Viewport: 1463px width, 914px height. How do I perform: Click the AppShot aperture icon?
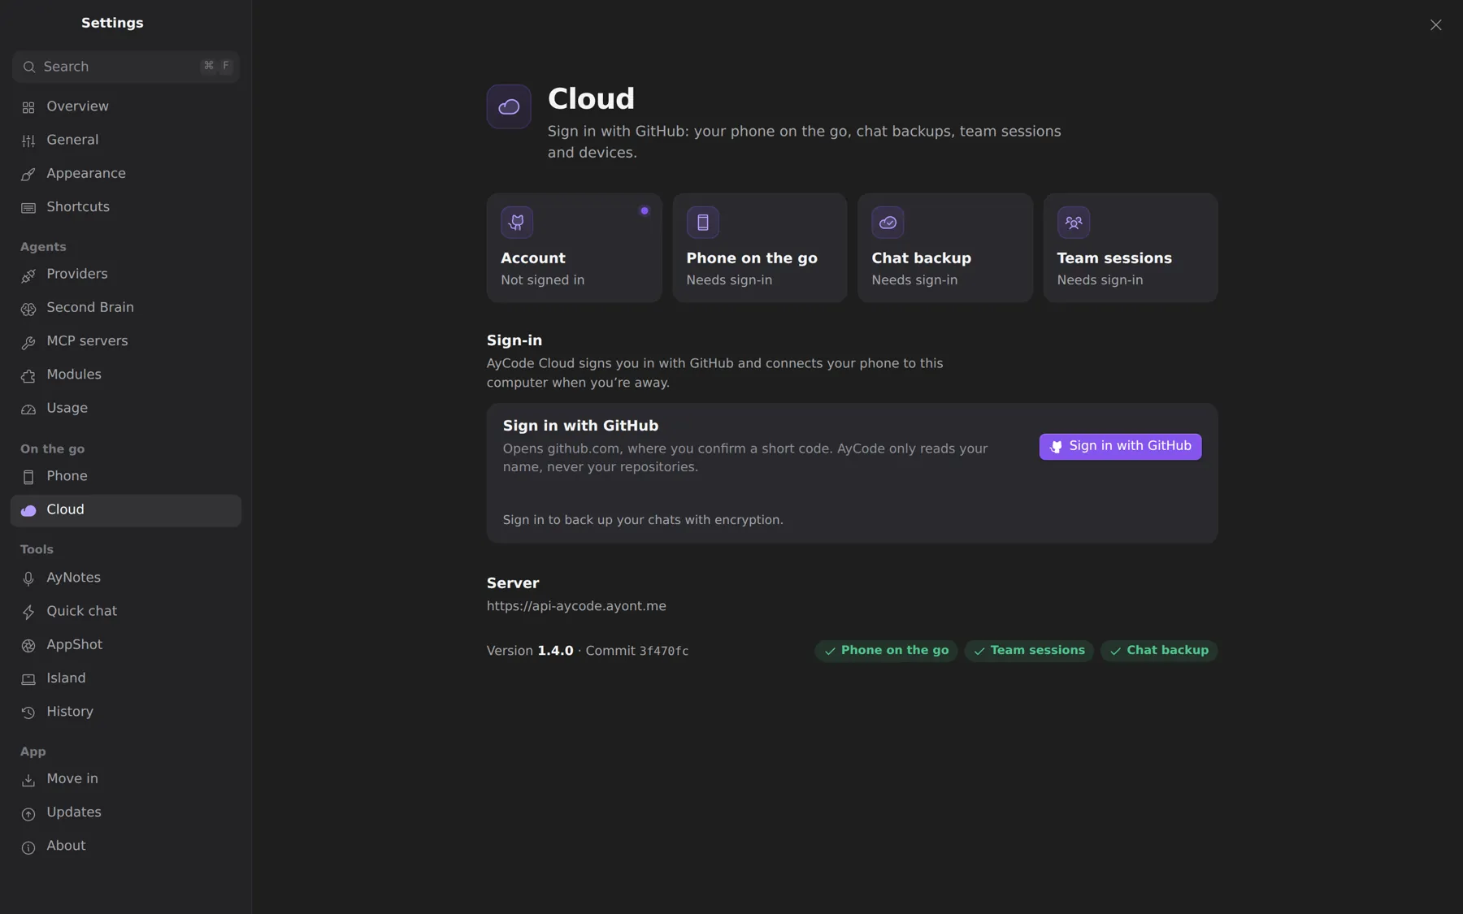[x=28, y=645]
